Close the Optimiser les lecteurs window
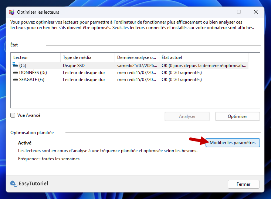 (256, 12)
